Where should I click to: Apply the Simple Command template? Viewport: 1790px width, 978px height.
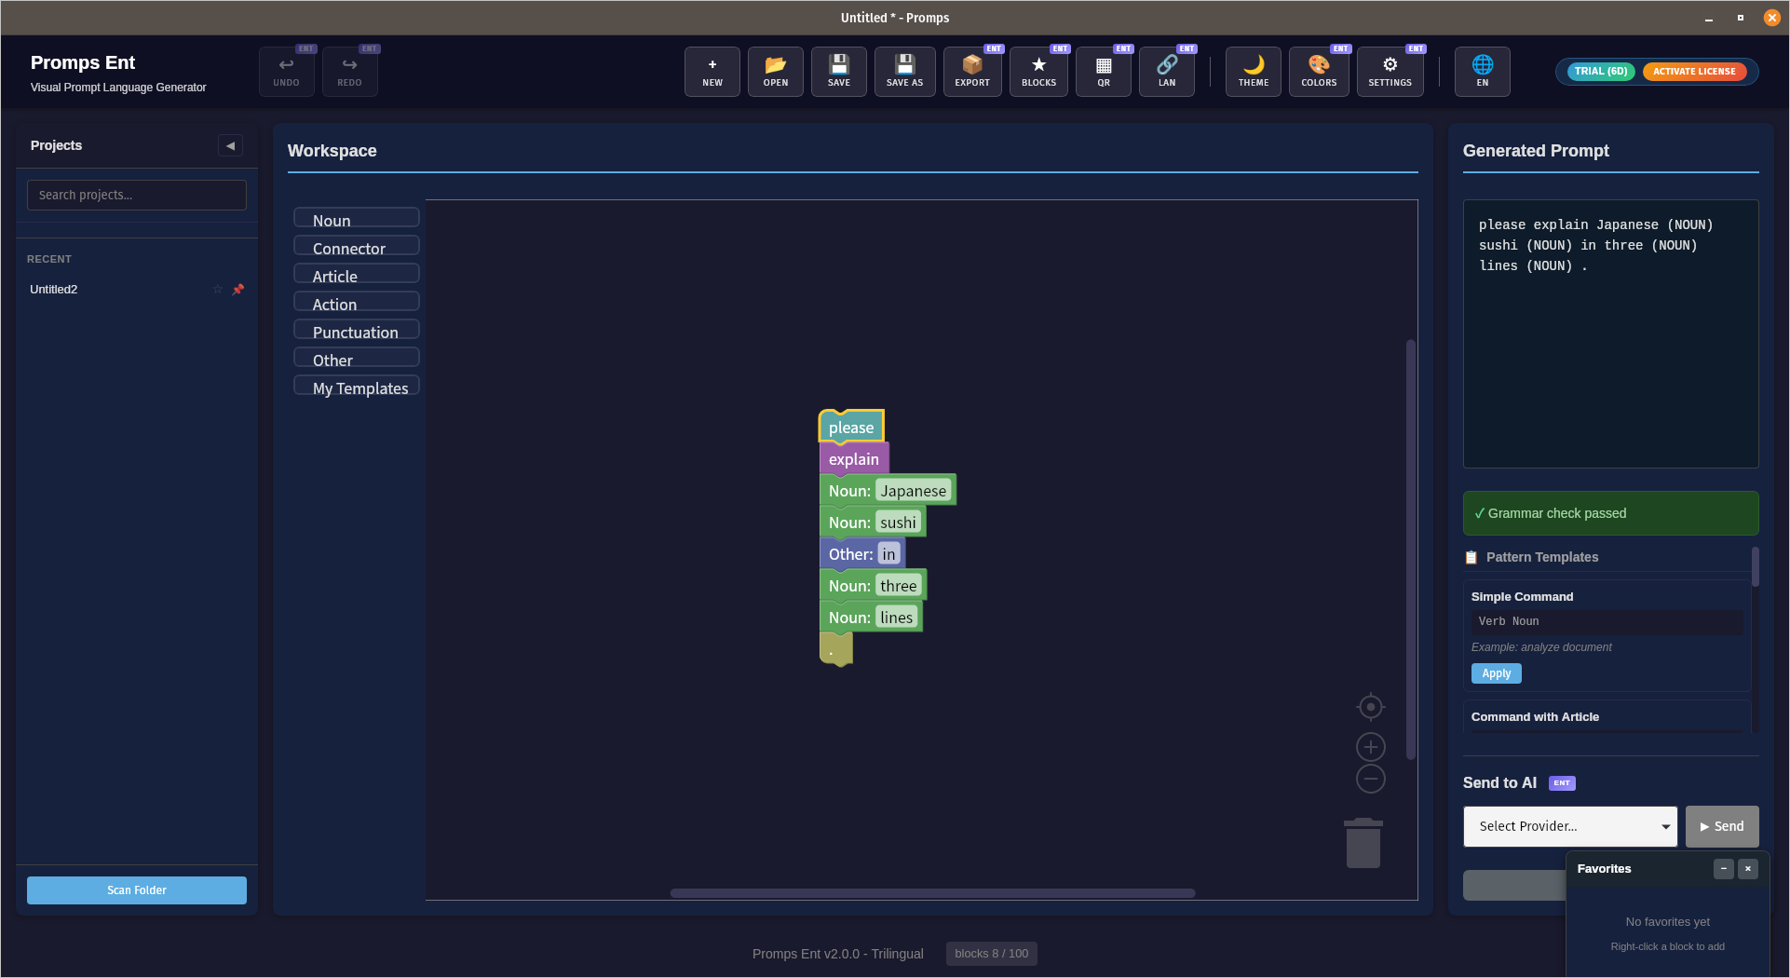click(1495, 672)
